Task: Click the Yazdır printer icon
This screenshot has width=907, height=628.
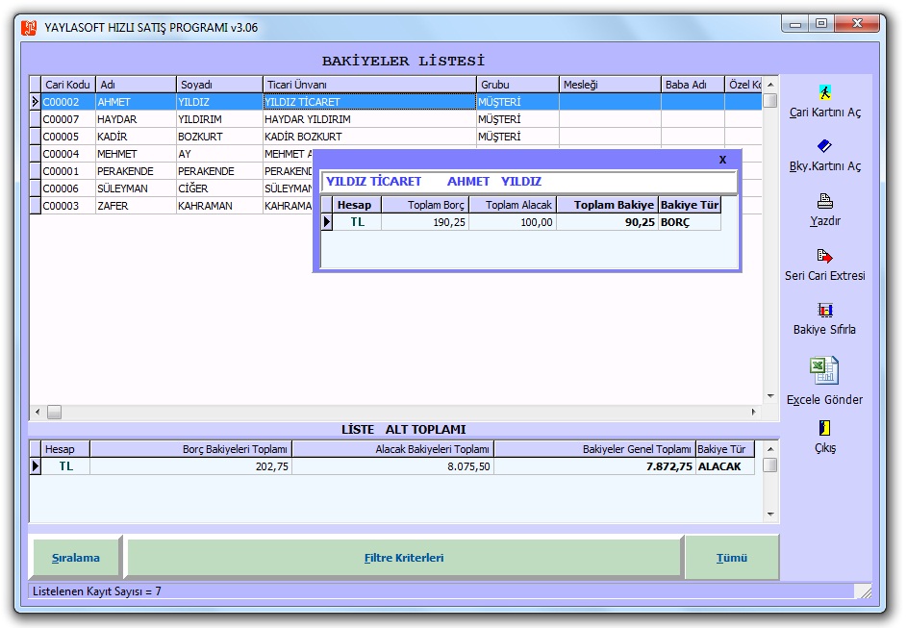Action: click(x=825, y=201)
